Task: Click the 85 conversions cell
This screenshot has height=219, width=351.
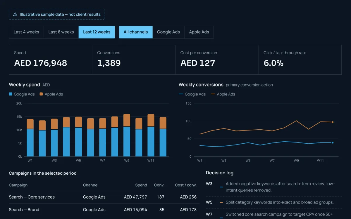Action: [162, 210]
